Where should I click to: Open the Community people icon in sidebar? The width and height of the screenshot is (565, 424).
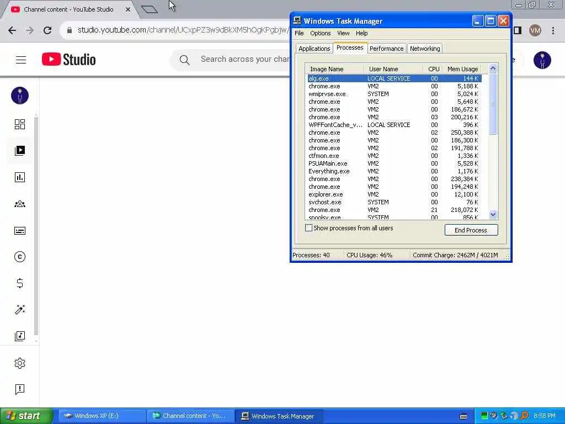click(20, 204)
